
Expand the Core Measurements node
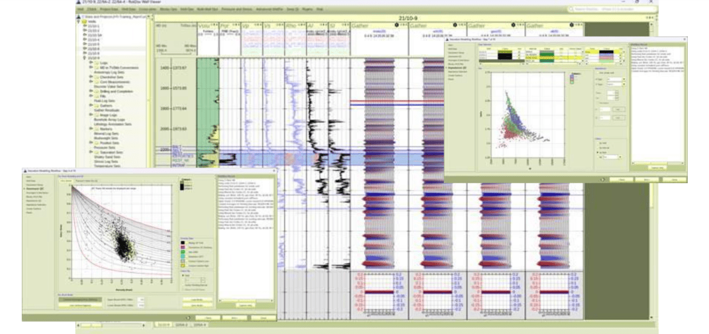coord(91,82)
